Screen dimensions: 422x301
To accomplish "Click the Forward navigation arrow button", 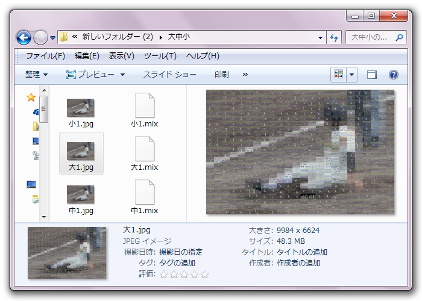I will 40,37.
